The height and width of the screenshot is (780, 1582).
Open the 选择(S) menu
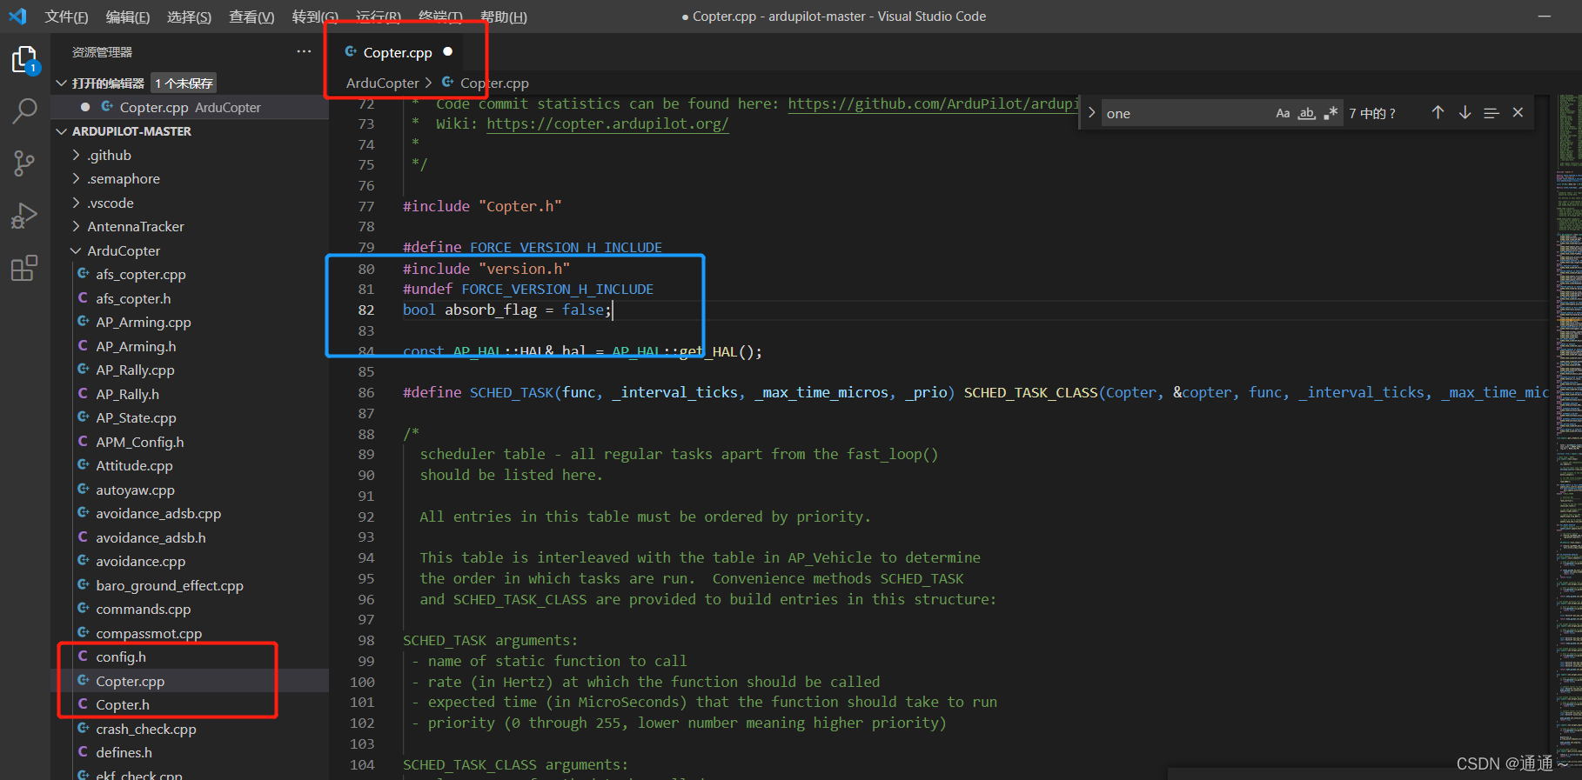tap(189, 17)
